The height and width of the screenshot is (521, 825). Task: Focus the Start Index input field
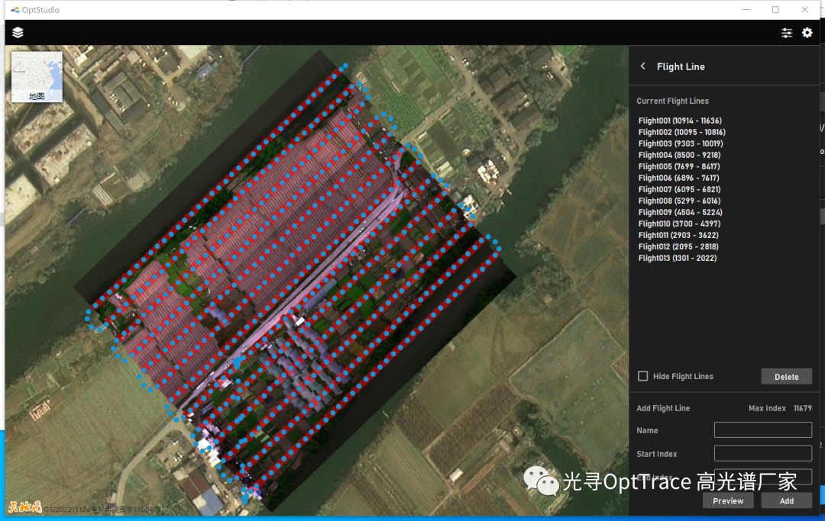[762, 454]
